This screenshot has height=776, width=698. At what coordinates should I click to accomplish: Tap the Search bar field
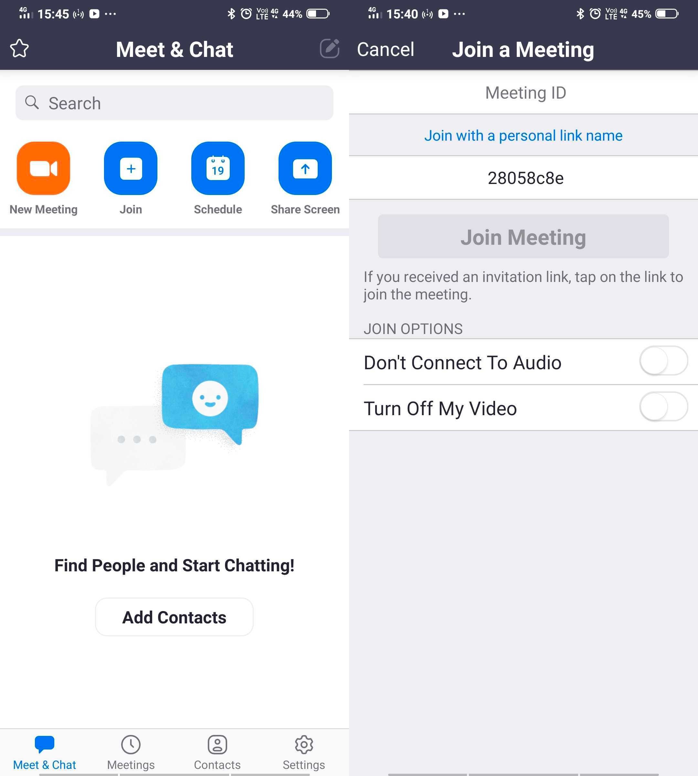(x=174, y=102)
